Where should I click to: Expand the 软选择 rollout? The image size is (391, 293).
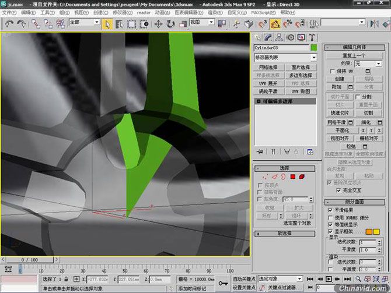pyautogui.click(x=285, y=233)
